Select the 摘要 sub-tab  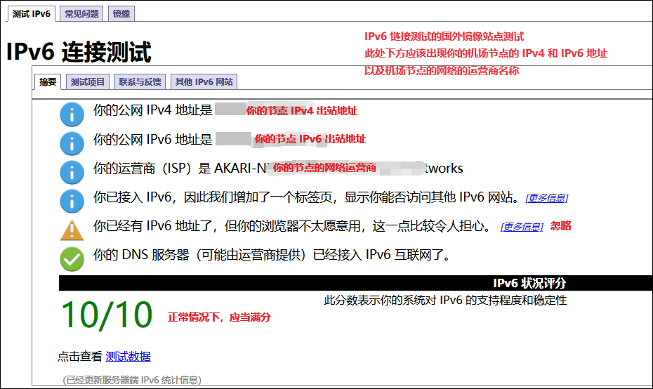tap(48, 81)
